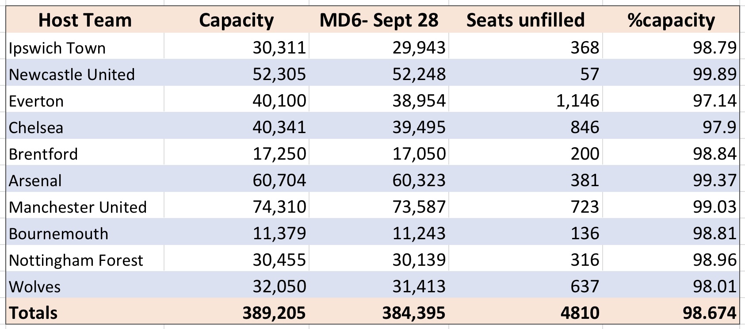This screenshot has width=745, height=329.
Task: Click the MD6- Sept 28 header cell
Action: pos(379,20)
